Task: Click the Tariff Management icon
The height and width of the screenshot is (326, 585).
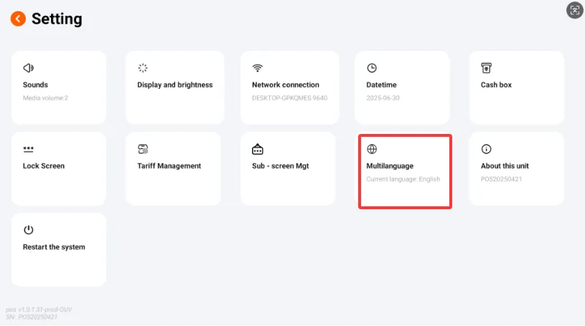Action: click(143, 149)
